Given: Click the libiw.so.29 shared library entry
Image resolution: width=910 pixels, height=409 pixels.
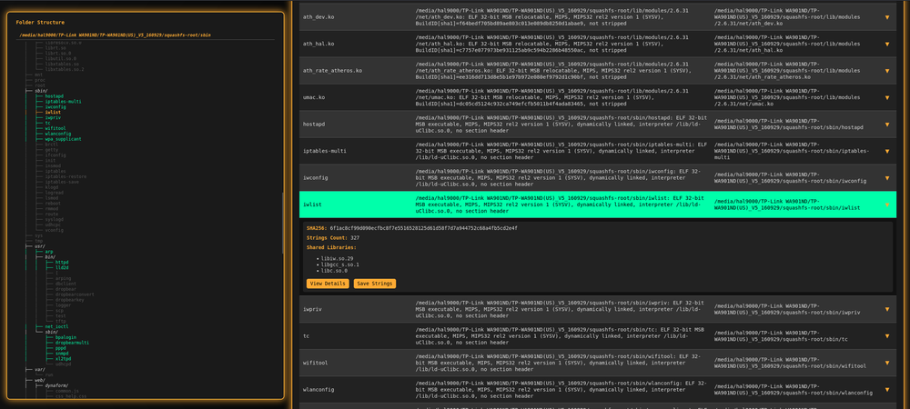Looking at the screenshot, I should [337, 258].
